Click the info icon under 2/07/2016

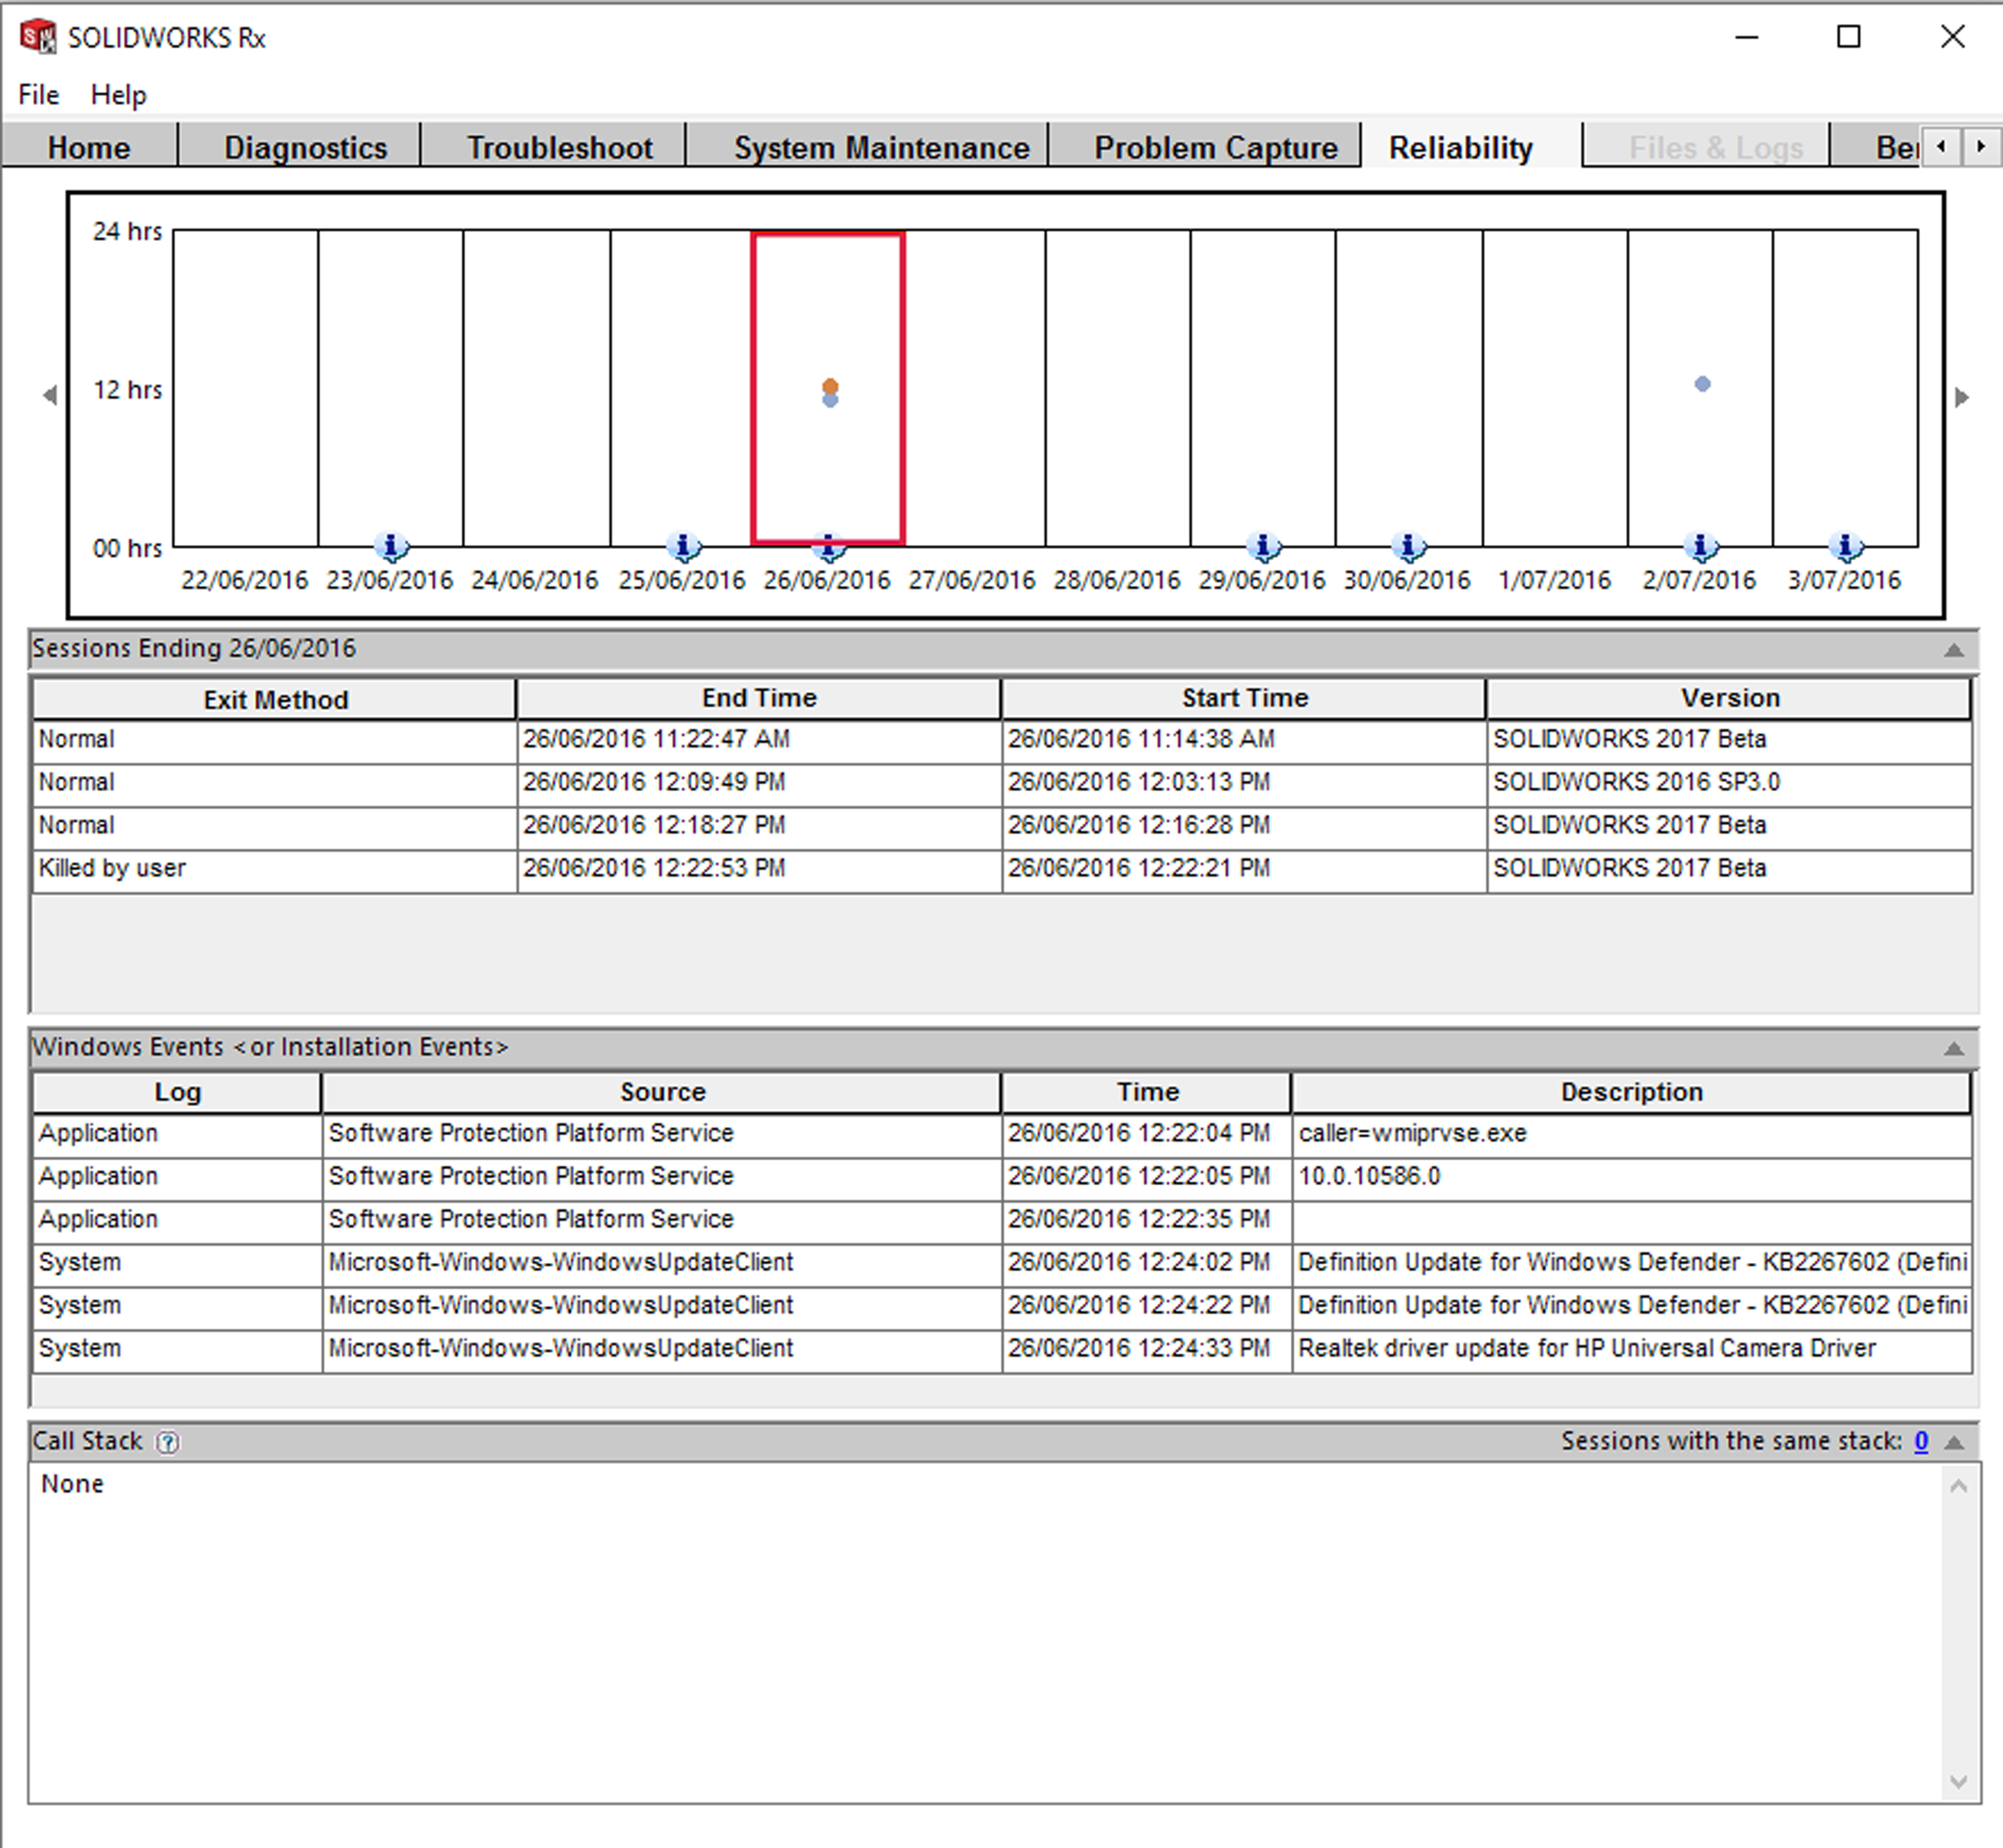[x=1701, y=546]
